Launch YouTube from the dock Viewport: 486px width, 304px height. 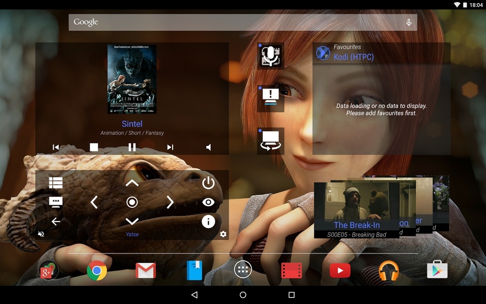click(340, 271)
